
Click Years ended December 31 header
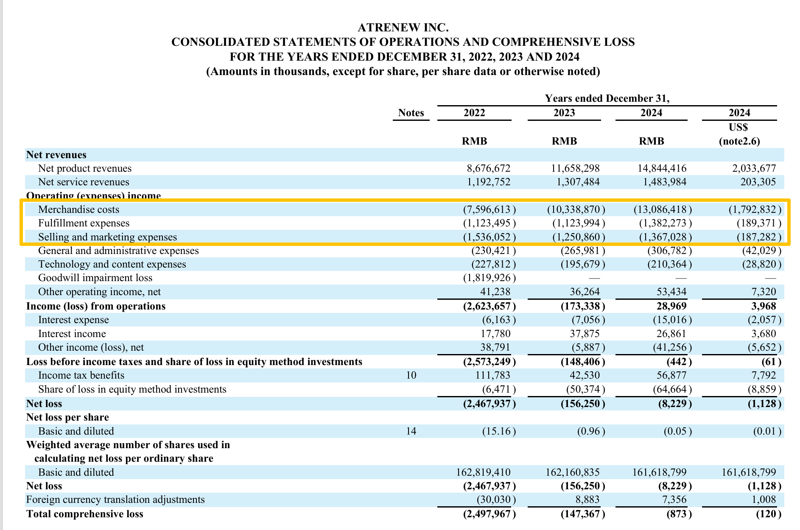point(607,98)
